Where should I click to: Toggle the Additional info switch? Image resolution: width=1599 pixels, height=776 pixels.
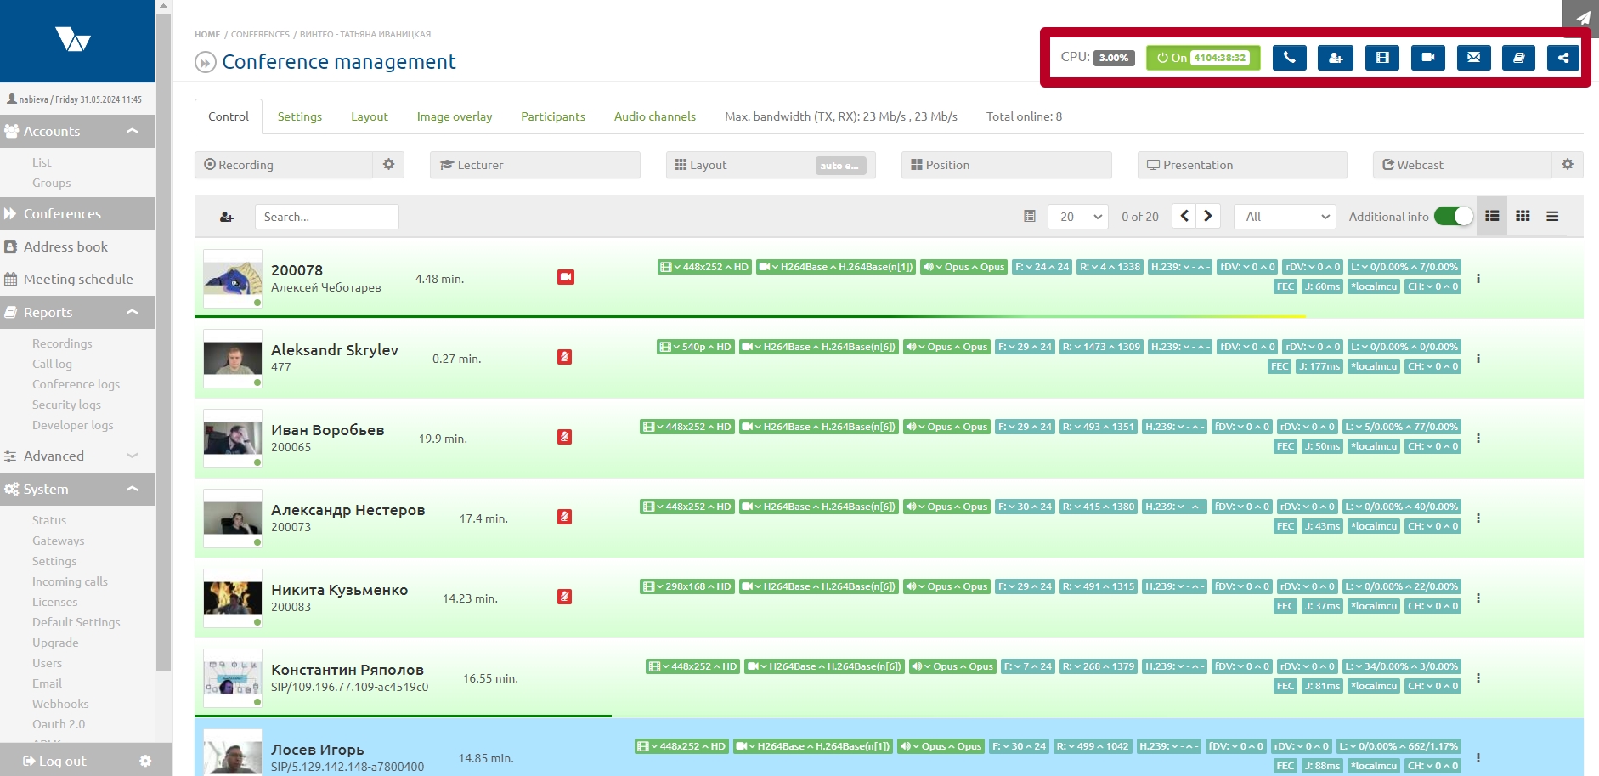pos(1453,217)
